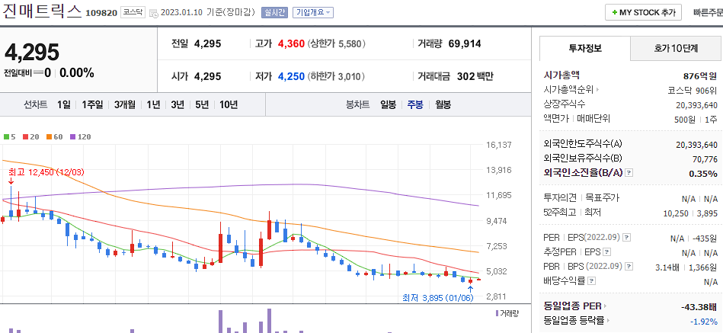This screenshot has width=723, height=333.
Task: Click the 외국인보유주식수(B) value 70,776
Action: [x=704, y=159]
